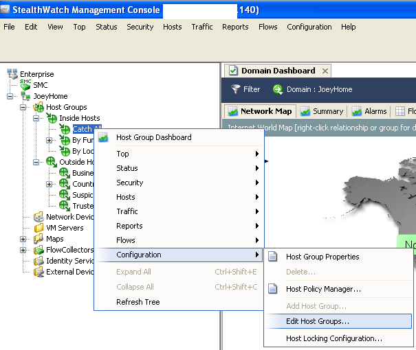Image resolution: width=416 pixels, height=350 pixels.
Task: Expand the Maps tree node
Action: [23, 239]
